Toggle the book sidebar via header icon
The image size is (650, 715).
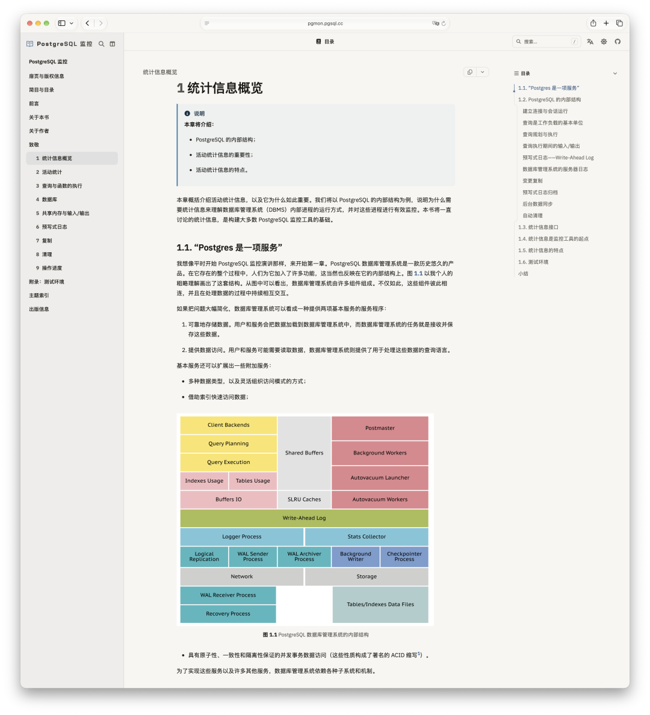coord(112,44)
